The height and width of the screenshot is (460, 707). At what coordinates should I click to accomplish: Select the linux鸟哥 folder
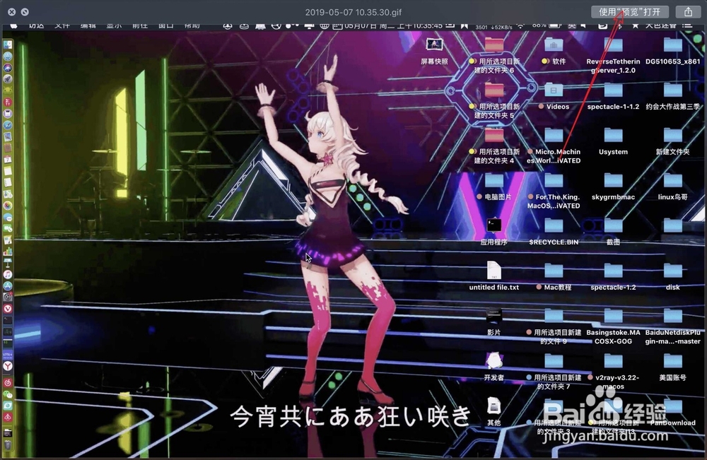click(x=673, y=187)
